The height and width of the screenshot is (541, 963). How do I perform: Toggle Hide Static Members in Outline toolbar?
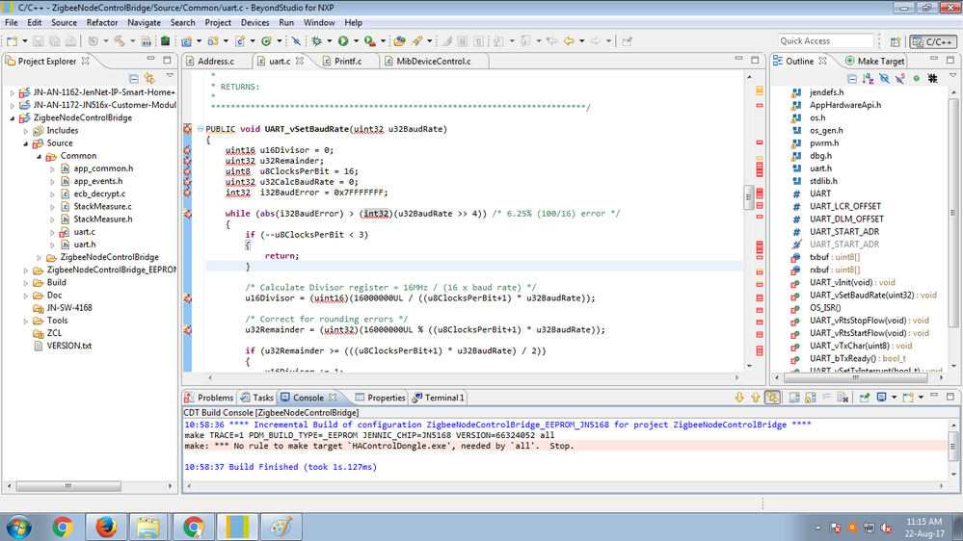pyautogui.click(x=900, y=78)
